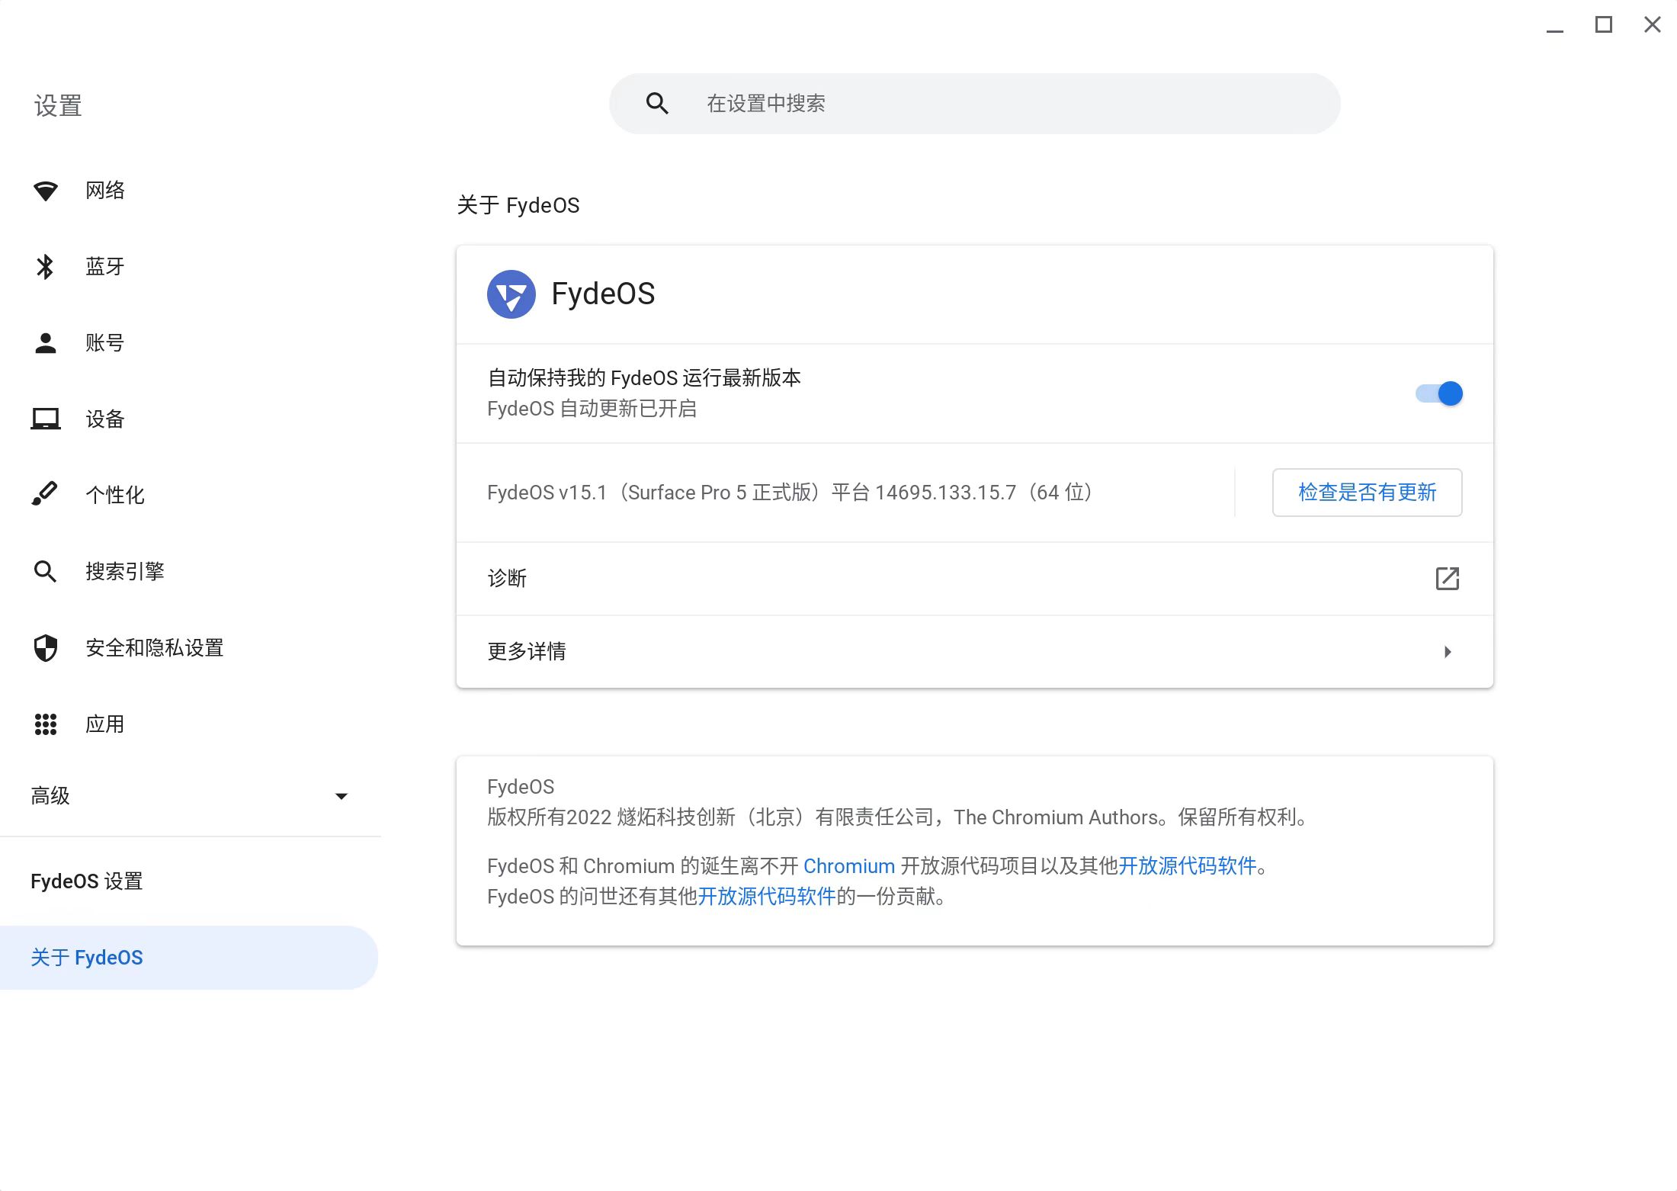Screen dimensions: 1677x1191
Task: Click the 检查是否有更新 button
Action: [1366, 493]
